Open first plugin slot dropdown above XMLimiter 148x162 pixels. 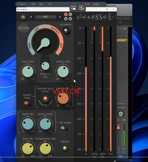pos(122,33)
